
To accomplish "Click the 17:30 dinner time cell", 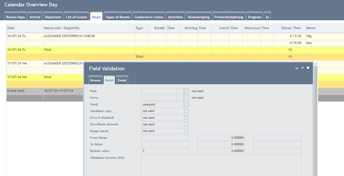I will [x=299, y=36].
